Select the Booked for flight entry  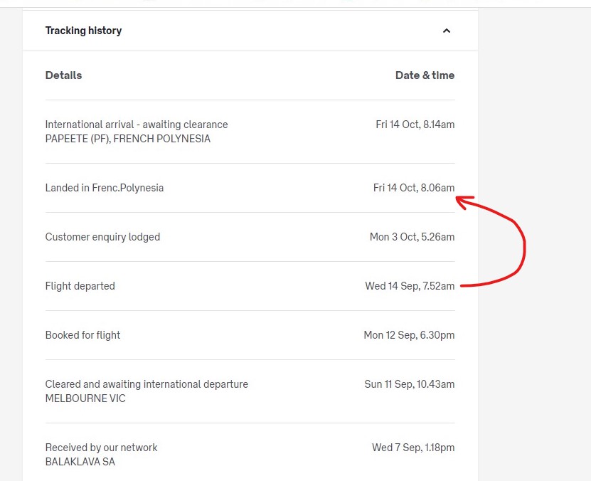pos(82,334)
